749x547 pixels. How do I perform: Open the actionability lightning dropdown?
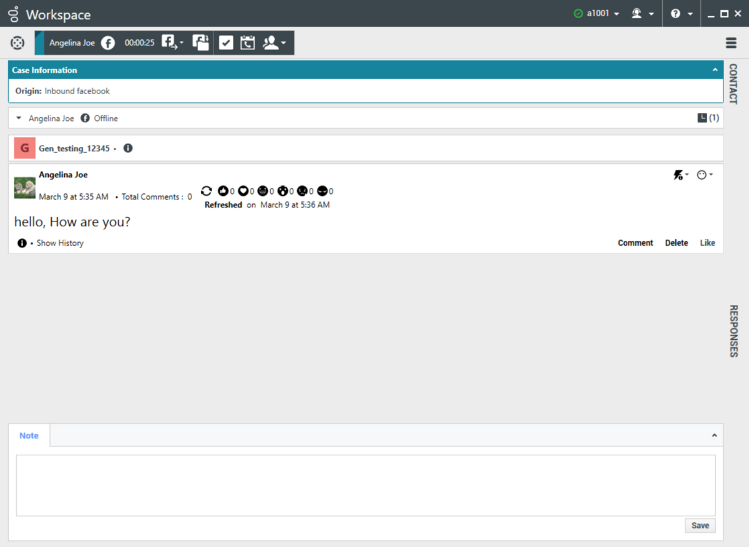coord(681,175)
